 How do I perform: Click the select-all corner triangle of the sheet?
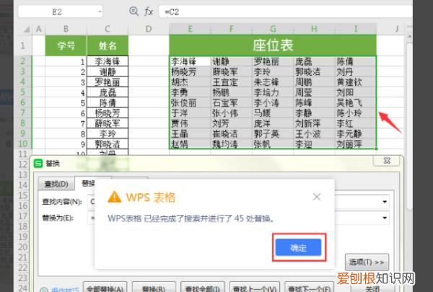pos(26,29)
